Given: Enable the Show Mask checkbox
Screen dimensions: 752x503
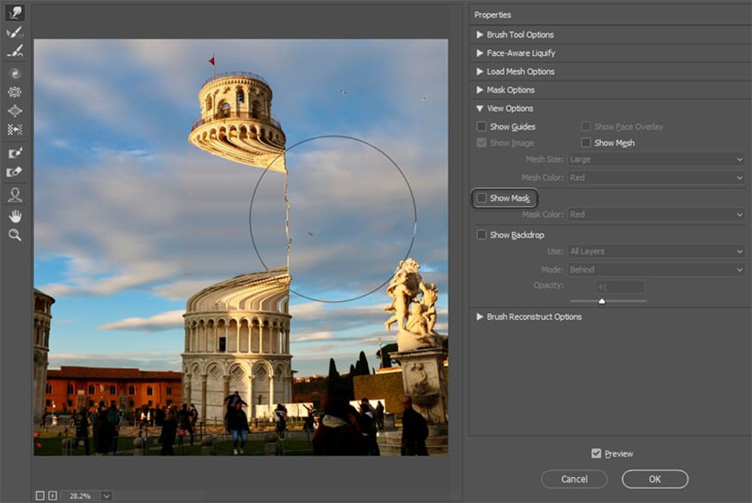Looking at the screenshot, I should pos(481,199).
